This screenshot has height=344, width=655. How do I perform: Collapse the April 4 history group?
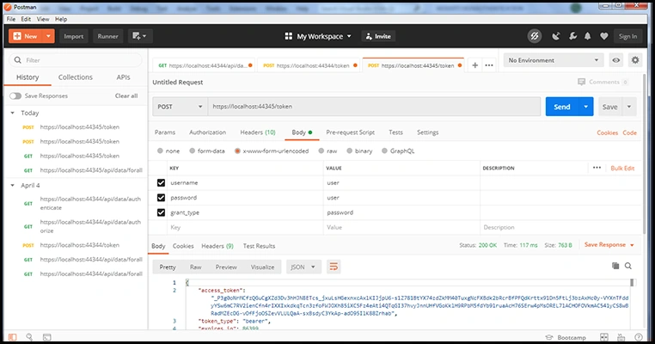13,185
